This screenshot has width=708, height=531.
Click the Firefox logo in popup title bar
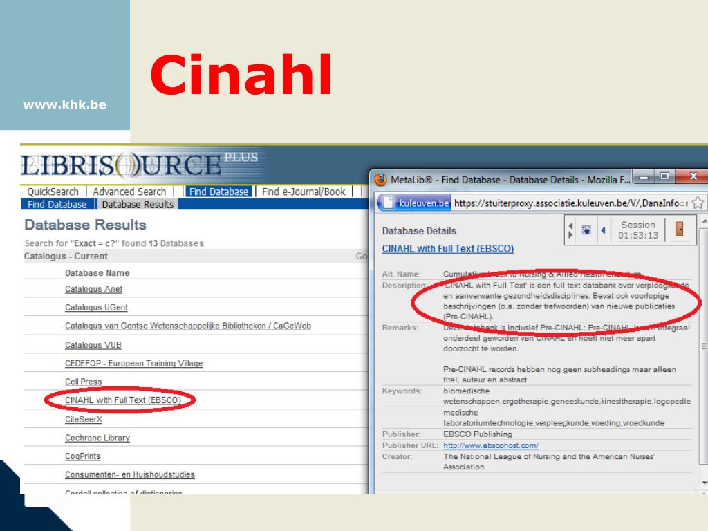(380, 180)
